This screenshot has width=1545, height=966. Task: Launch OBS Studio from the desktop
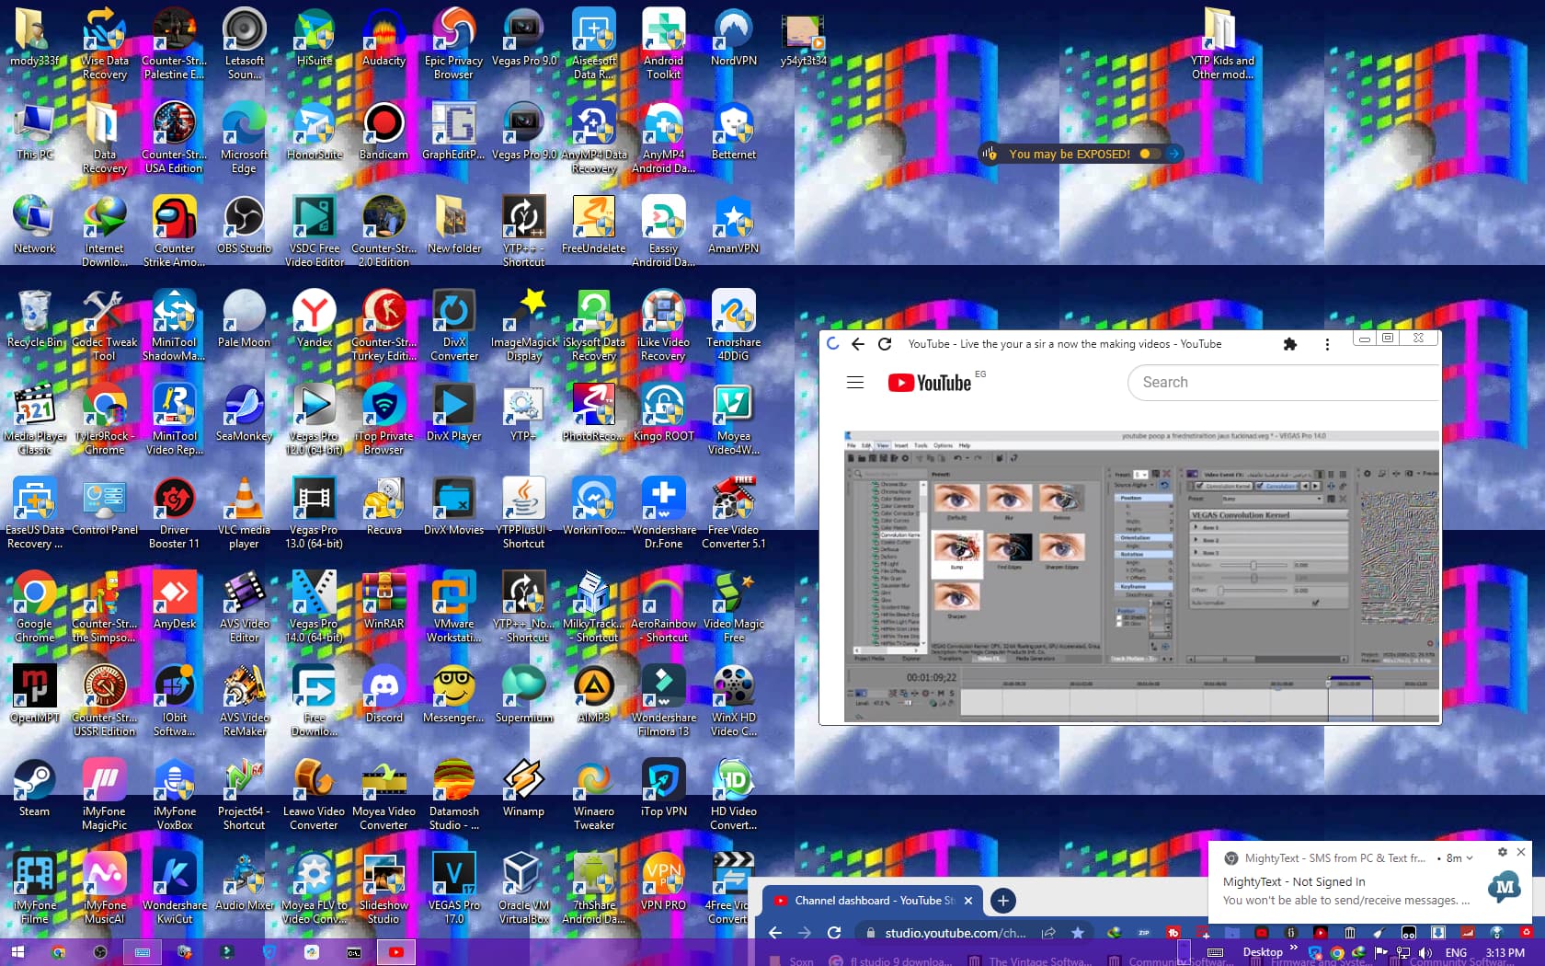pyautogui.click(x=244, y=225)
